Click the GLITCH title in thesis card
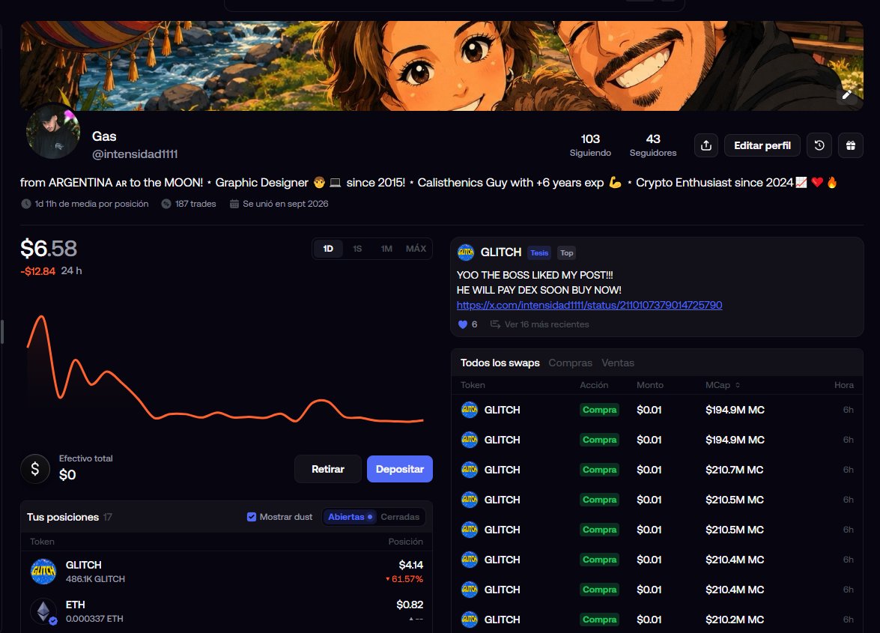 click(501, 252)
